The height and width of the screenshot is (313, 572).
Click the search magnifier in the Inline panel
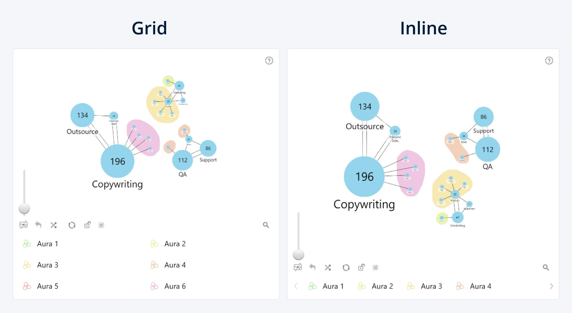tap(546, 267)
